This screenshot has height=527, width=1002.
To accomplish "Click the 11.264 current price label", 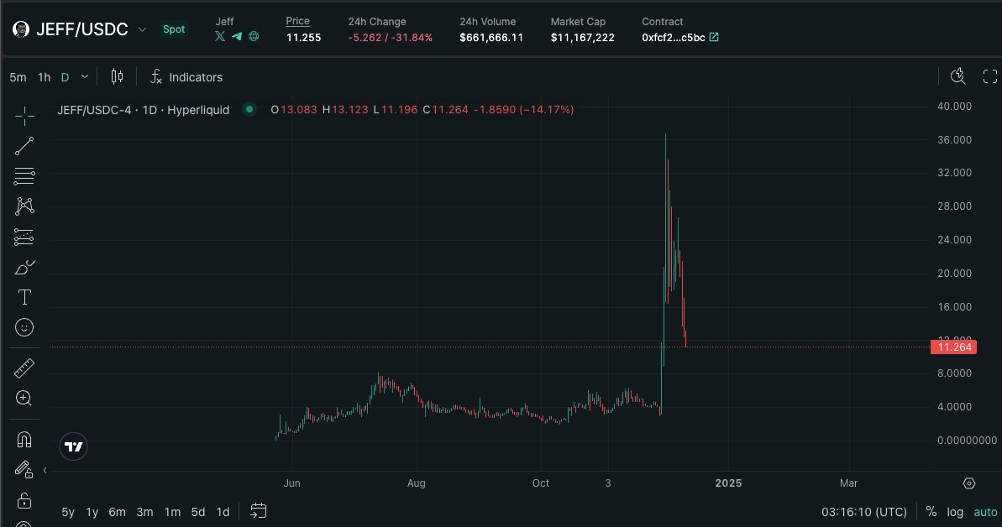I will 954,347.
